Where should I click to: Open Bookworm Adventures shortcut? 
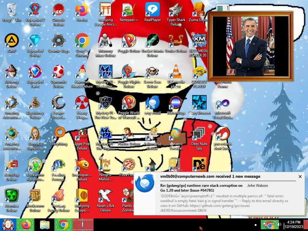35,169
